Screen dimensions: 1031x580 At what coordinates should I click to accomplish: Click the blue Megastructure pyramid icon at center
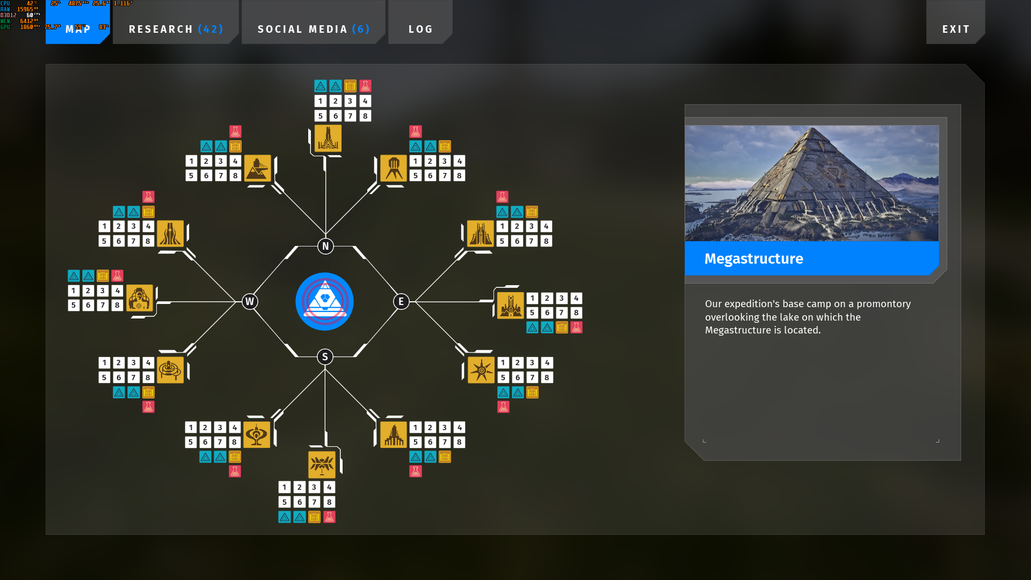pyautogui.click(x=324, y=301)
